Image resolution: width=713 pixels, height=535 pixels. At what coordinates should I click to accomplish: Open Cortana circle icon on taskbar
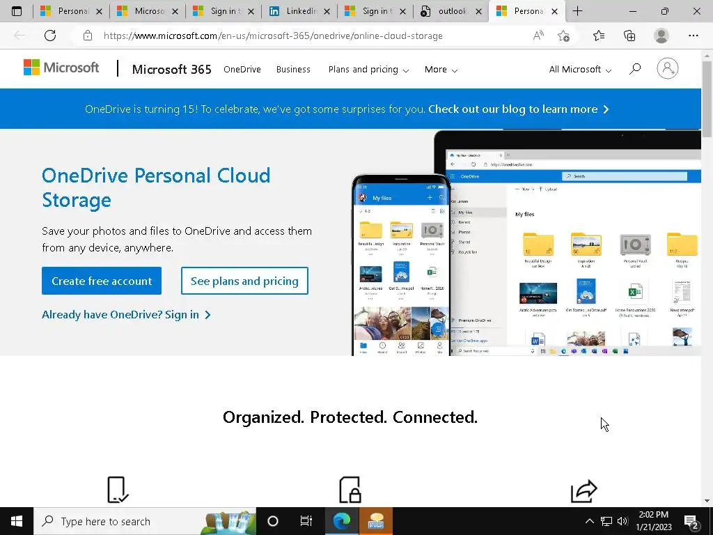273,521
